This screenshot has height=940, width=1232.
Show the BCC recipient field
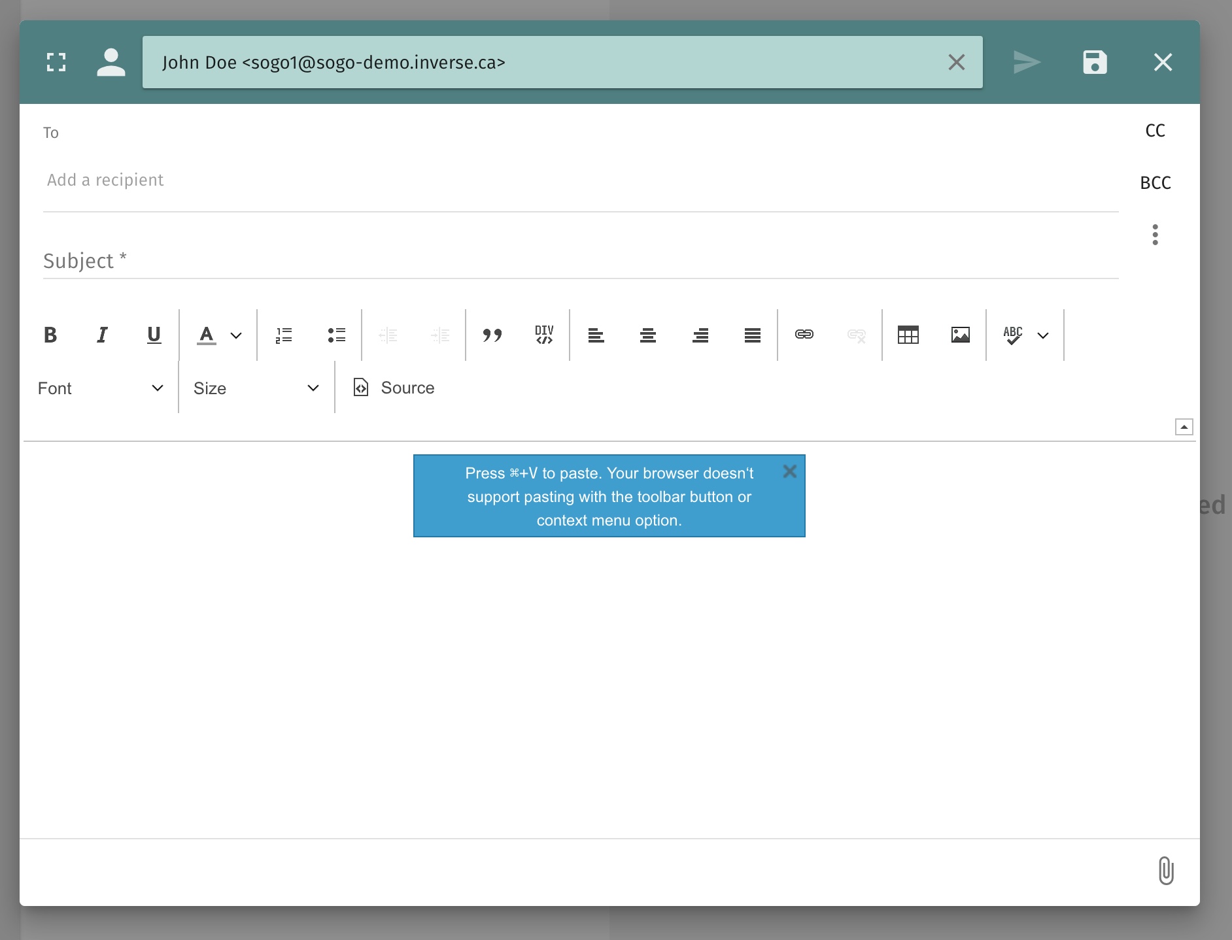coord(1155,183)
